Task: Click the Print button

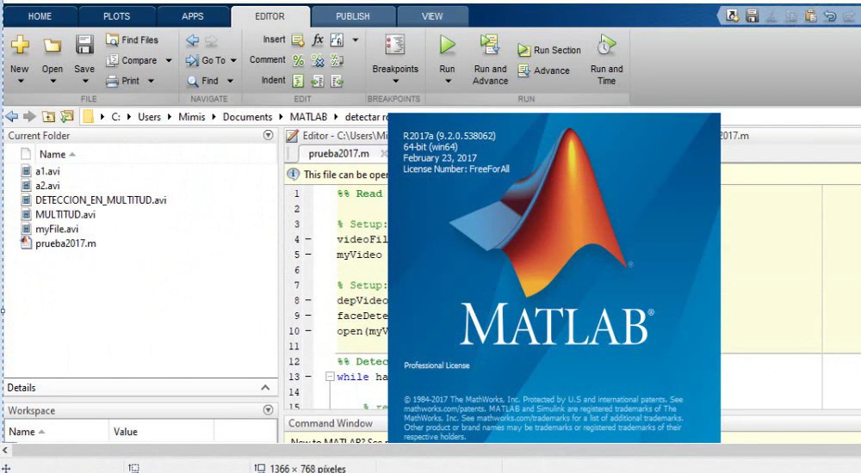Action: coord(123,81)
